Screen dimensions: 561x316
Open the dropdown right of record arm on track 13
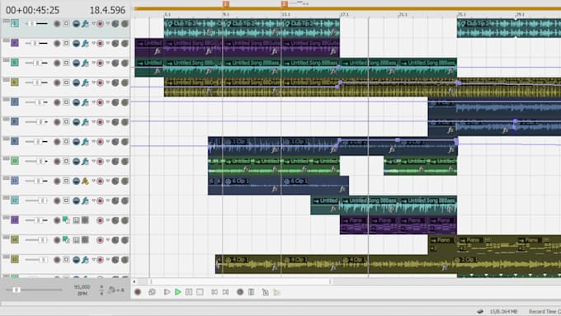pos(108,220)
